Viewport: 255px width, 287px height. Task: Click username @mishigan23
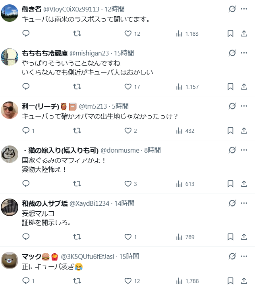pyautogui.click(x=89, y=53)
